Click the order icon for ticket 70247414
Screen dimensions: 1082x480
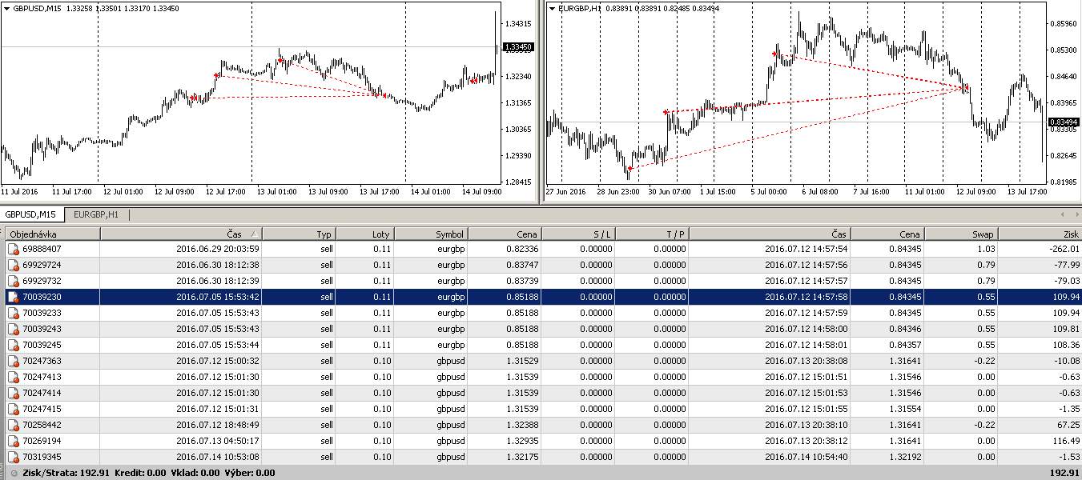tap(14, 393)
